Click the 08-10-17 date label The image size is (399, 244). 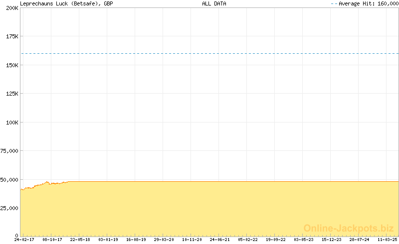[x=52, y=240]
